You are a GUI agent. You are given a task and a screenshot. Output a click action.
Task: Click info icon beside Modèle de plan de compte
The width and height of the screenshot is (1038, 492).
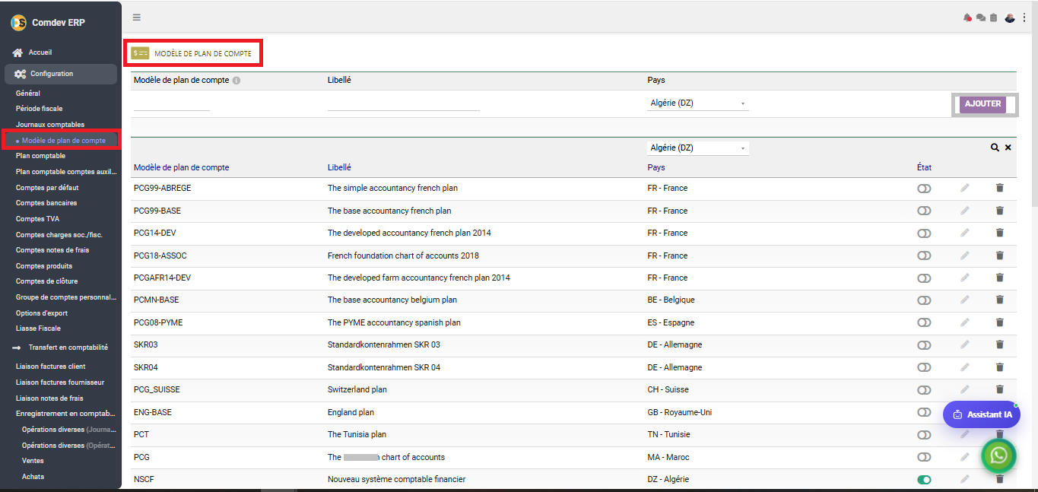pyautogui.click(x=236, y=81)
